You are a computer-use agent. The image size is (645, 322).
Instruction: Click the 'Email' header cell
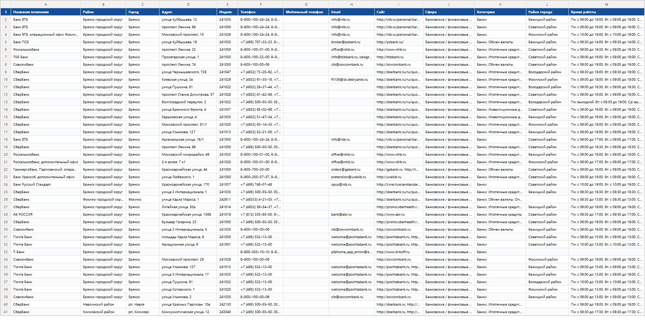[x=351, y=12]
